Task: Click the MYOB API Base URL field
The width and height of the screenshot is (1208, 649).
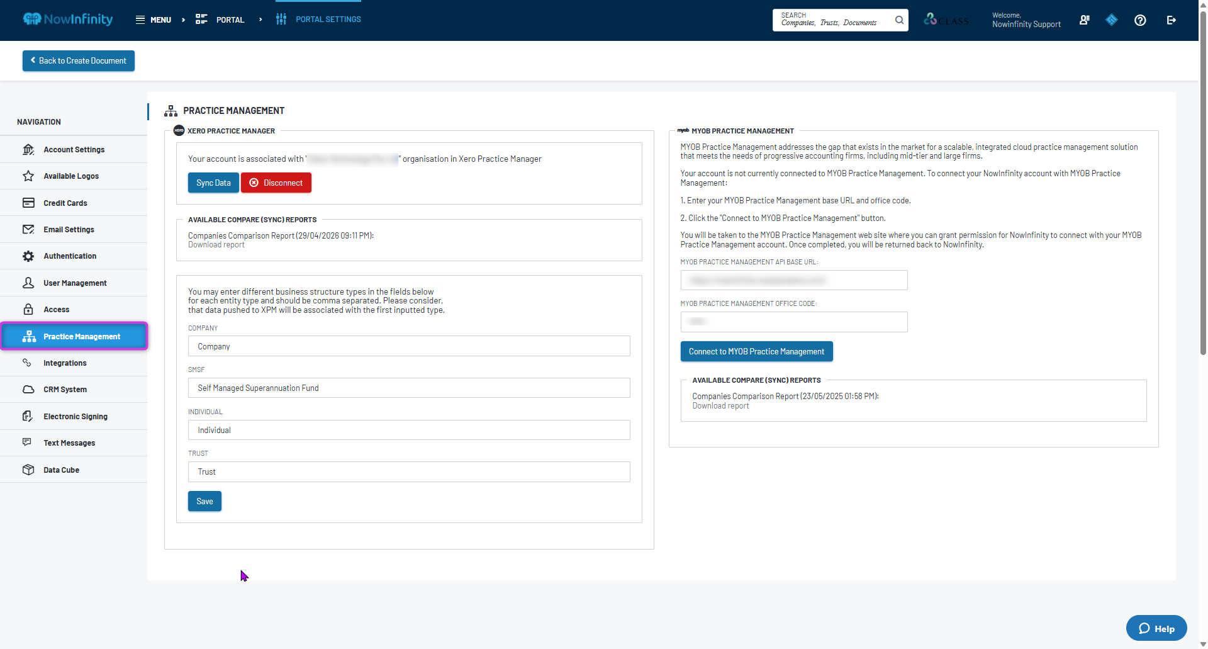Action: (x=794, y=281)
